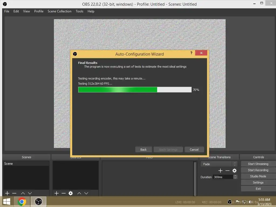Screen dimensions: 276x207
Task: Click the Testing 512x384 60 FPS text
Action: (x=95, y=84)
